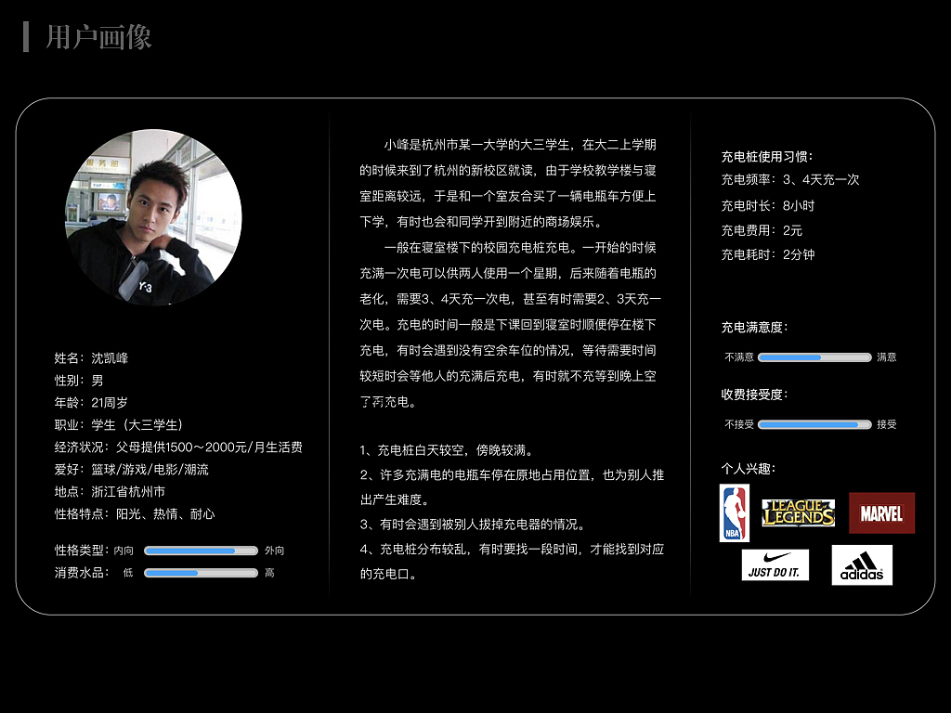Click the 低 label by 消费水品
The image size is (951, 713).
pos(128,573)
